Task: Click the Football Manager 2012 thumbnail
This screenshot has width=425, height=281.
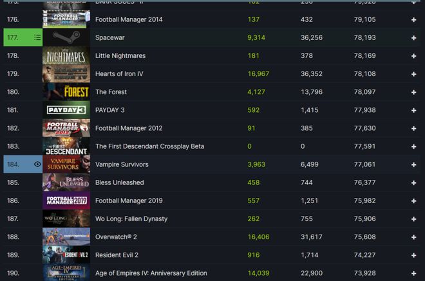Action: [x=66, y=128]
